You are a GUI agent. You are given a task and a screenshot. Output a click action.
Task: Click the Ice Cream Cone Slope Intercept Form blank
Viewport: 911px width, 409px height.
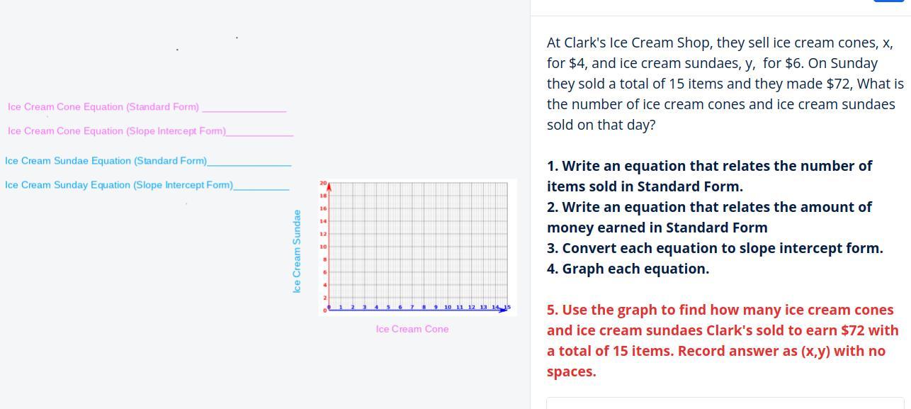coord(259,134)
